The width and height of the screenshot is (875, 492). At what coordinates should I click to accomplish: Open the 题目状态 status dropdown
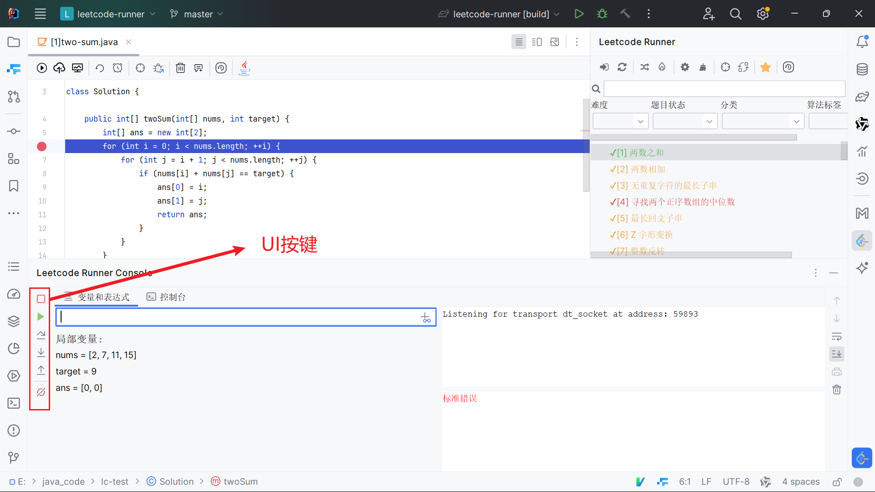tap(685, 121)
